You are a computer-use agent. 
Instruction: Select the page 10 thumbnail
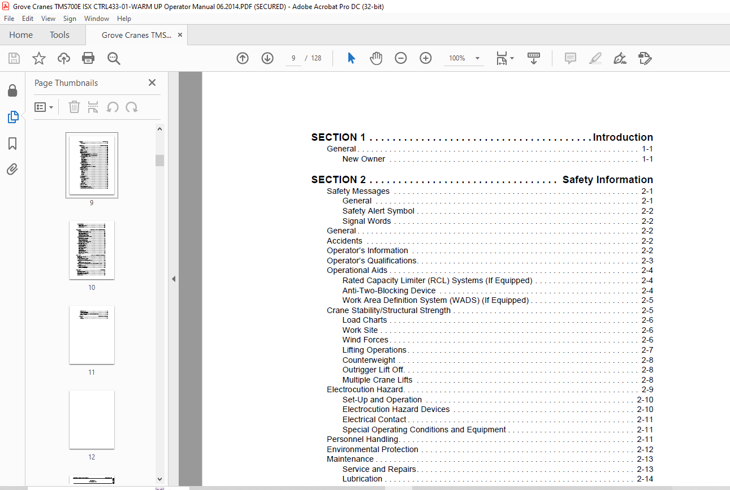click(x=92, y=250)
